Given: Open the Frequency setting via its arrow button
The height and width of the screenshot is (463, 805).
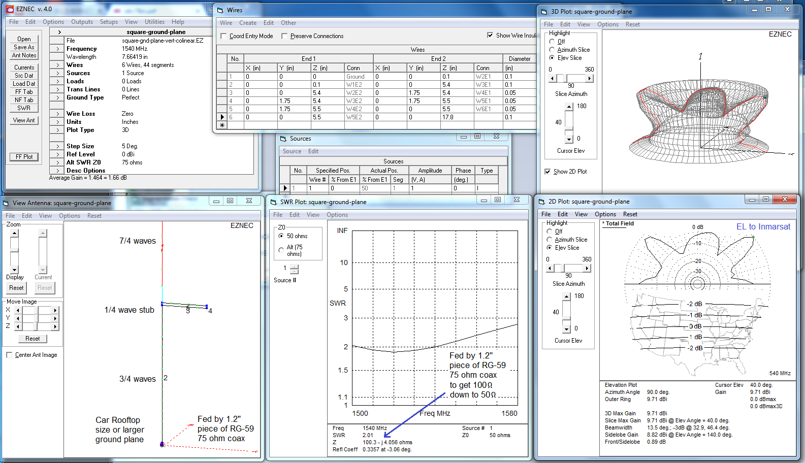Looking at the screenshot, I should pyautogui.click(x=57, y=49).
